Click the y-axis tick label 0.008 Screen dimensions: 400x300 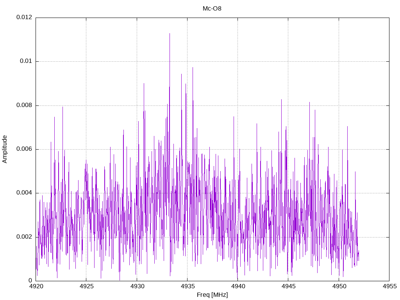coord(24,105)
